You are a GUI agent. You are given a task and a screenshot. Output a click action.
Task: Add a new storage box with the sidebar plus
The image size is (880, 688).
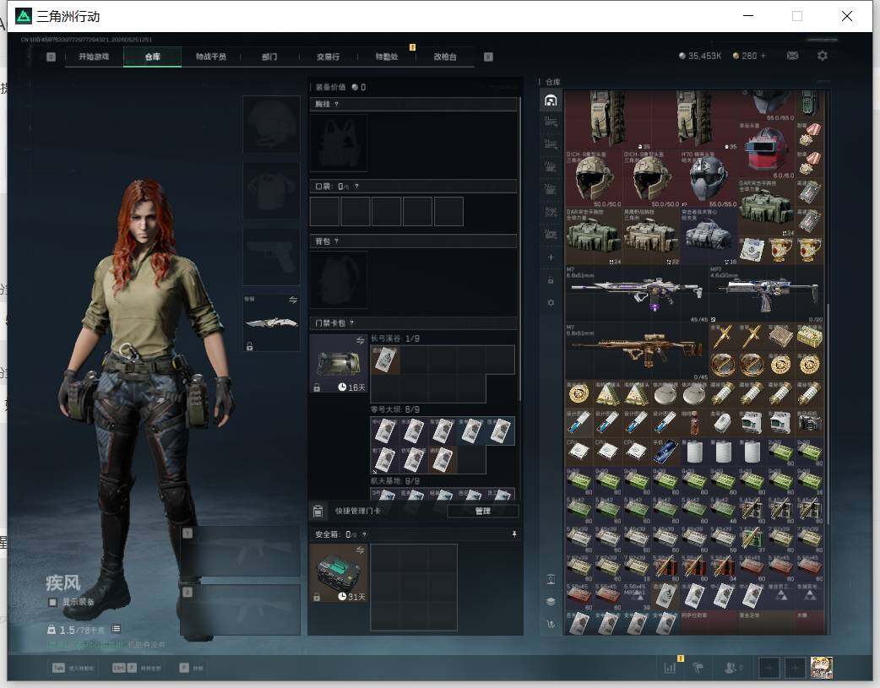[x=551, y=257]
